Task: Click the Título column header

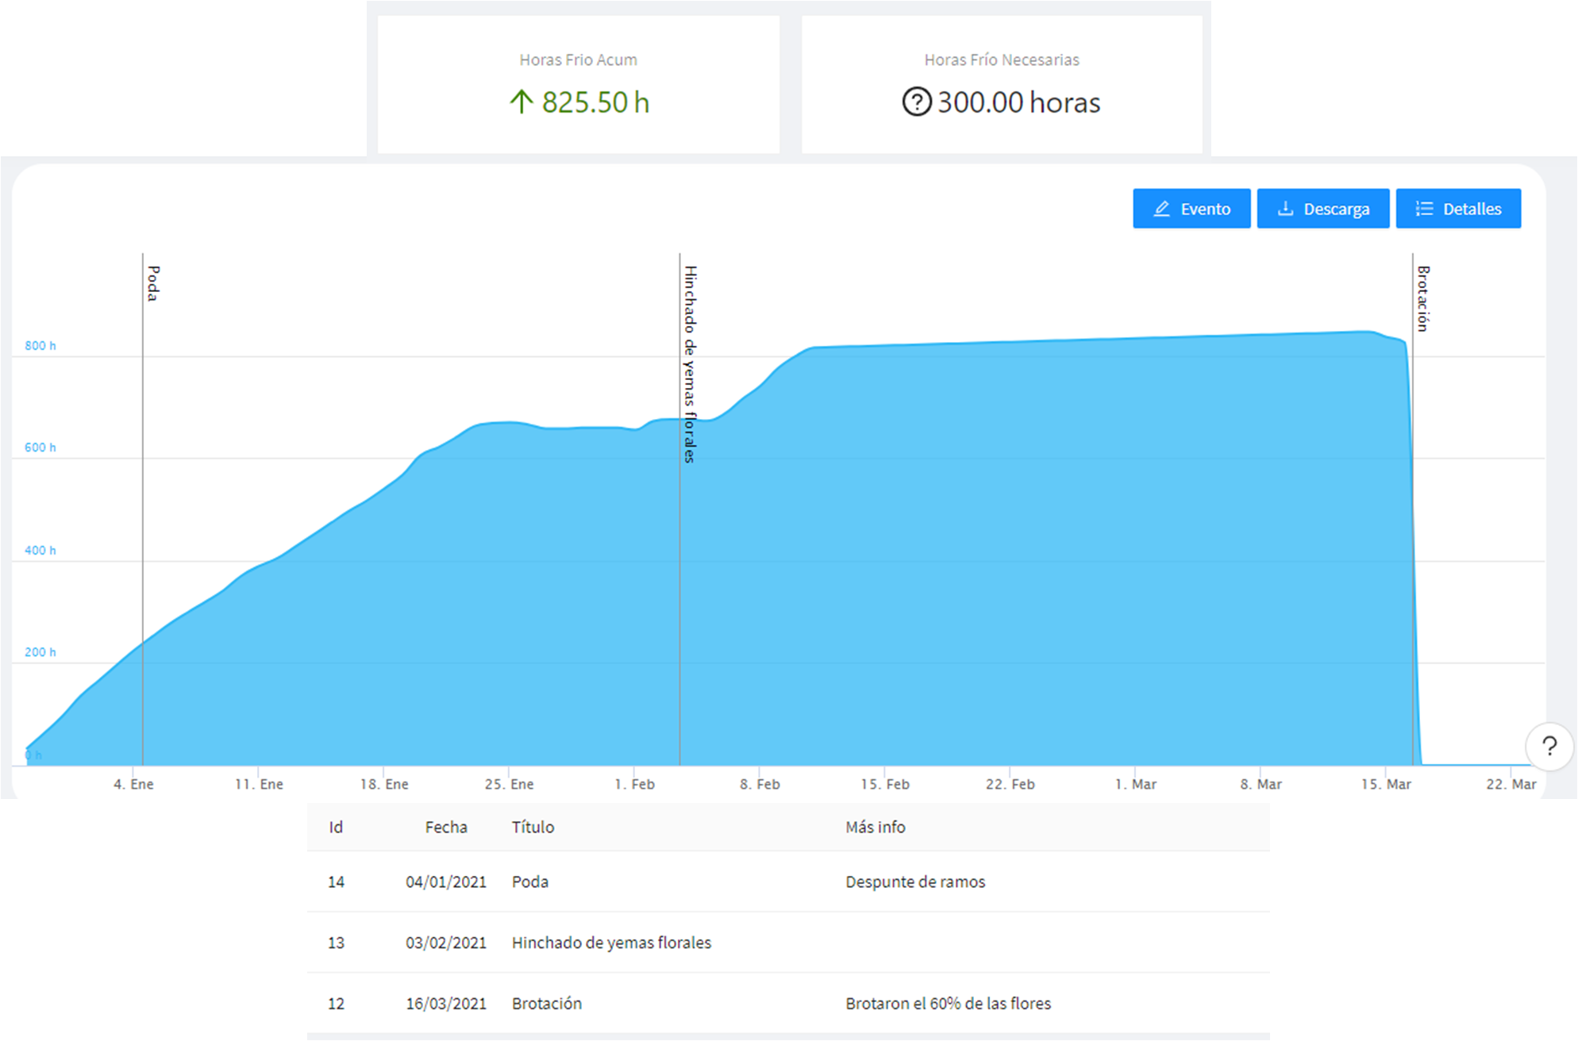Action: tap(533, 827)
